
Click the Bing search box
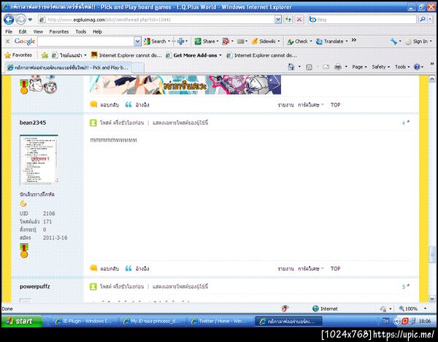coord(362,20)
